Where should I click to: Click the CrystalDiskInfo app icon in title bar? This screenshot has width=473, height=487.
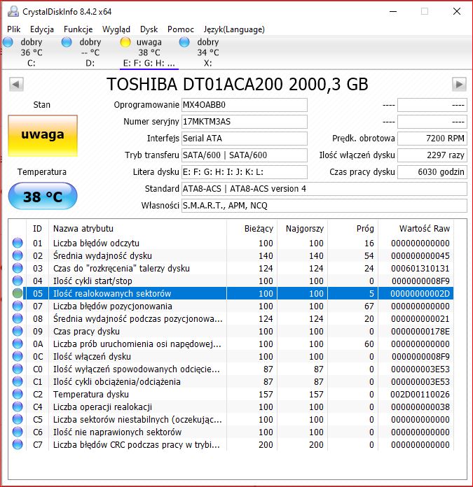[13, 11]
